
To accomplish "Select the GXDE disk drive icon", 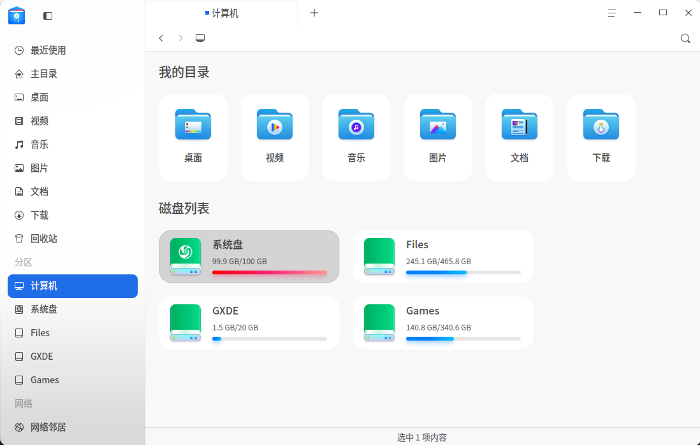I will (x=186, y=322).
